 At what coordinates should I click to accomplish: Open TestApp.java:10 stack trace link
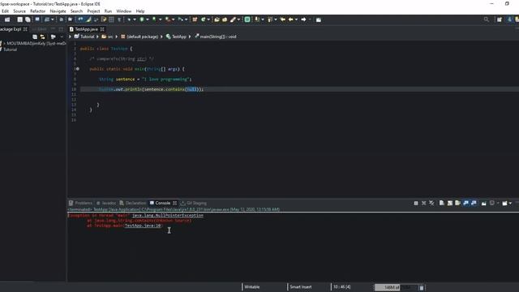tap(143, 225)
